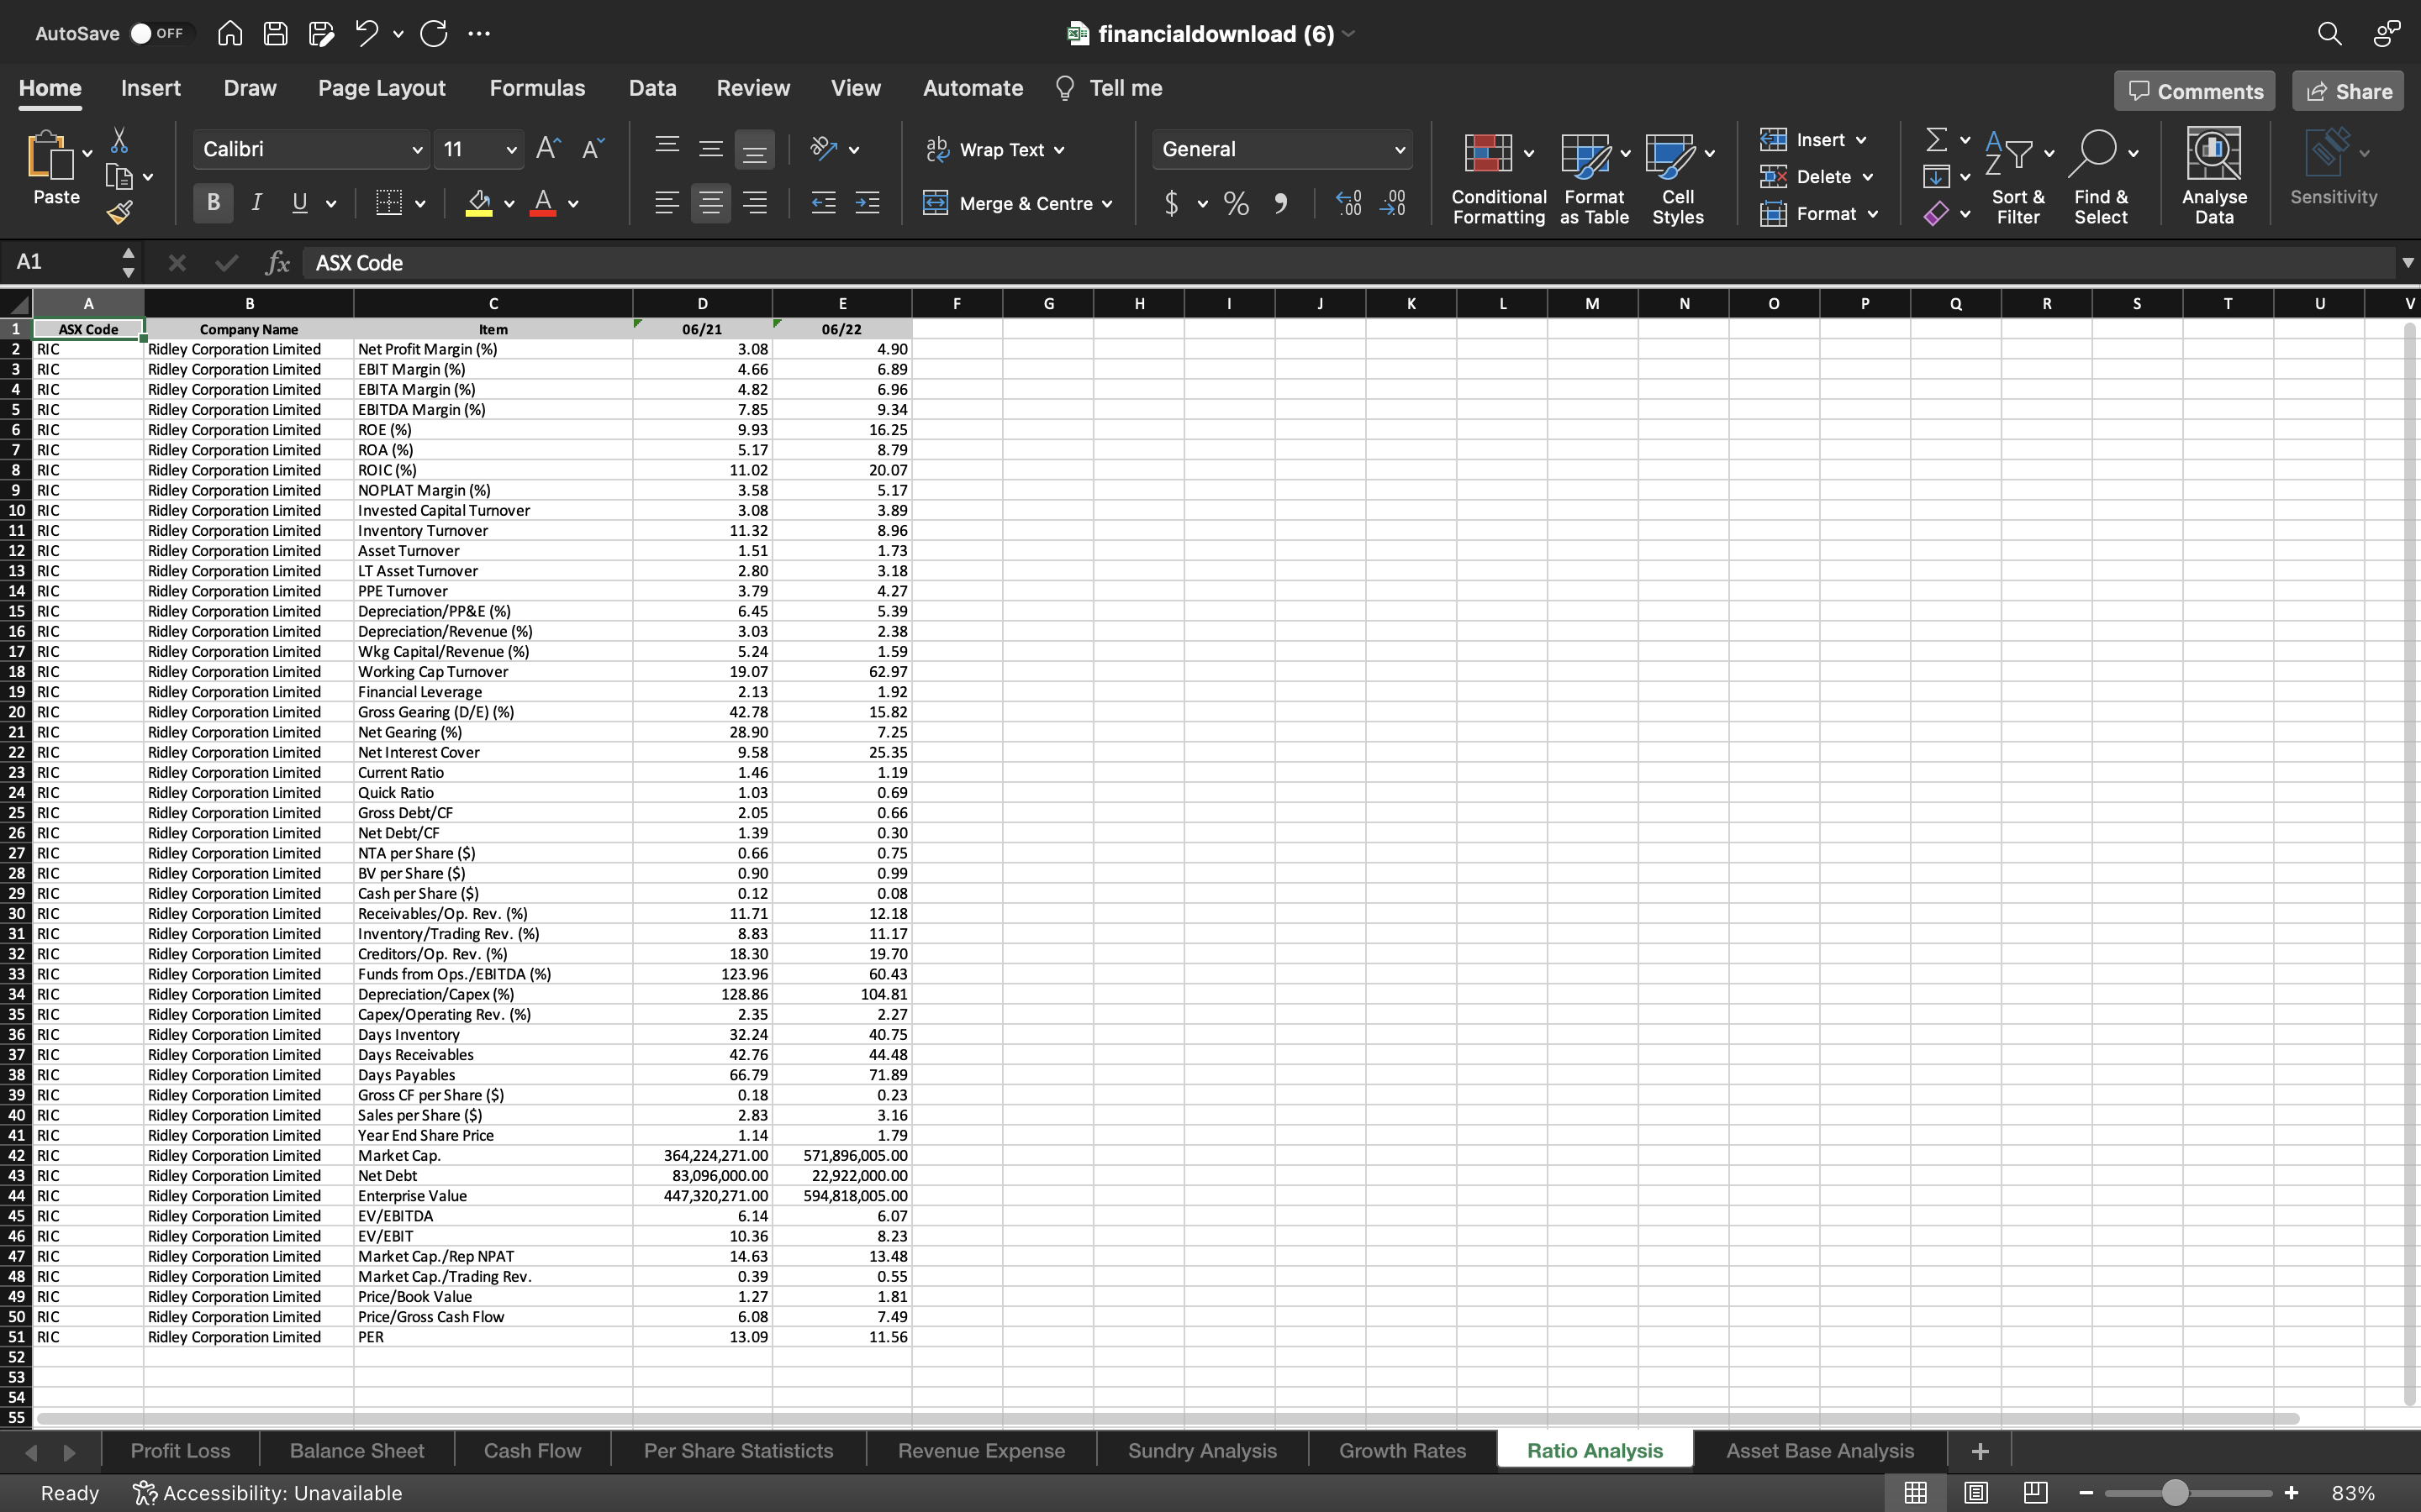Click the Name Box showing A1
Screen dimensions: 2421x1512
pyautogui.click(x=60, y=262)
